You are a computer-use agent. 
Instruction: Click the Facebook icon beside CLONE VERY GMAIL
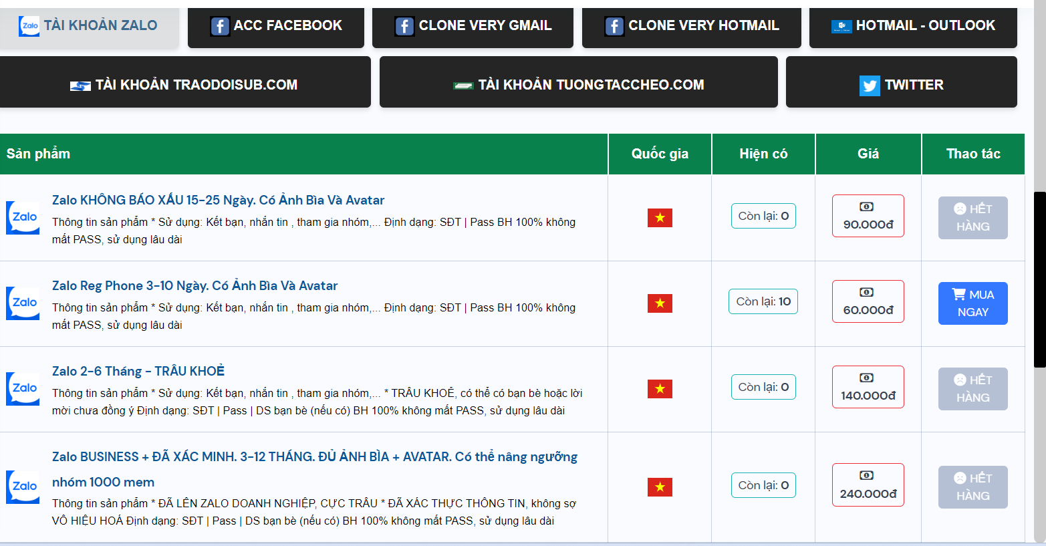point(404,26)
